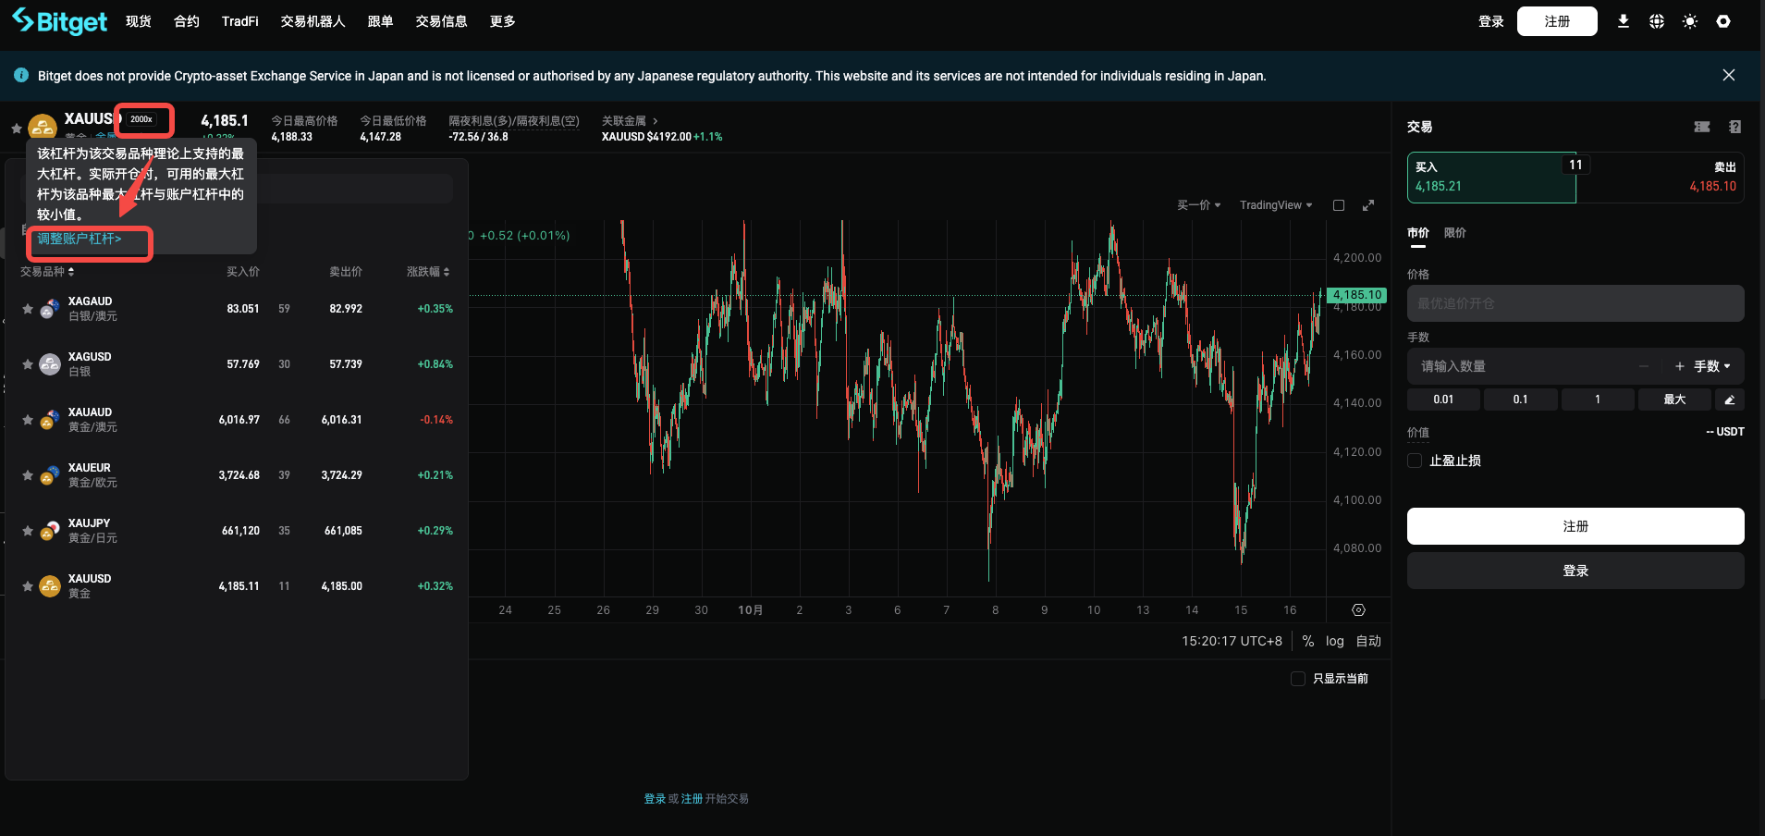
Task: Expand chart to fullscreen with arrows icon
Action: coord(1368,205)
